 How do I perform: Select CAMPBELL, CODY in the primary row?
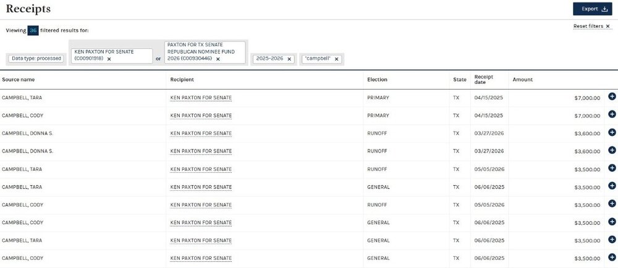(x=22, y=115)
